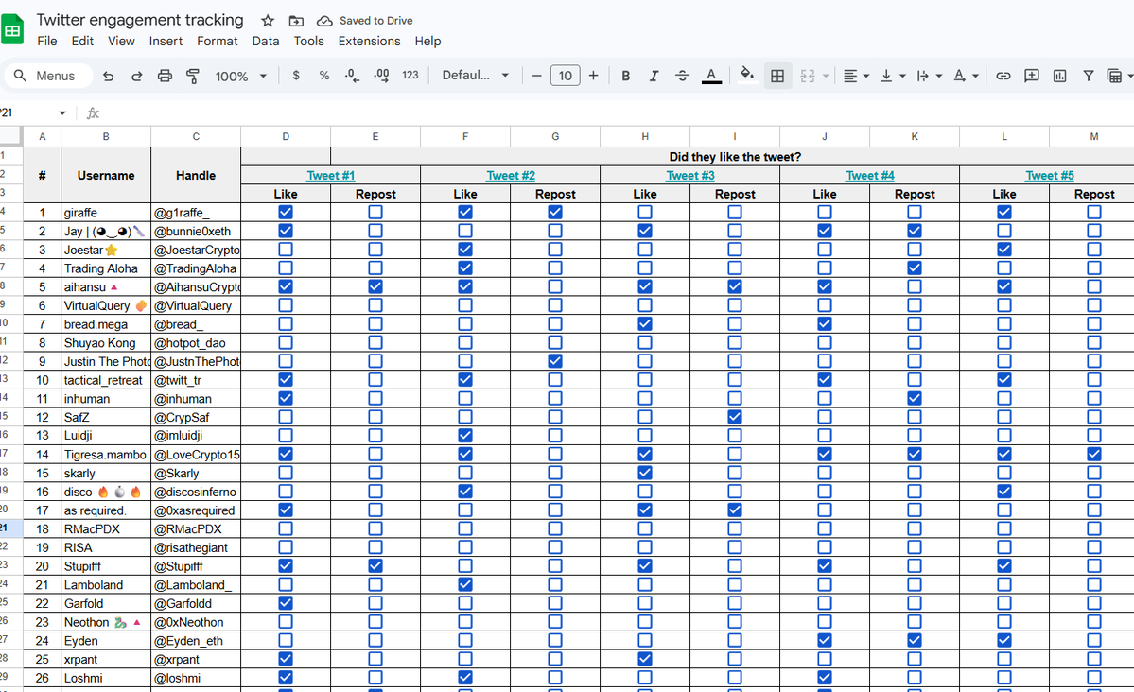
Task: Uncheck aihansu's Tweet #1 Repost checkbox
Action: (x=375, y=286)
